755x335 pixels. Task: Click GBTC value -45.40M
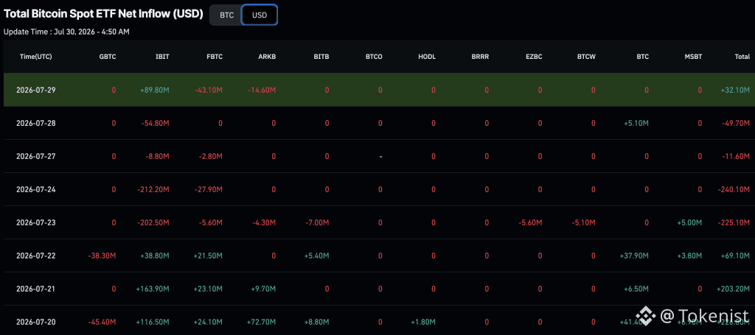tap(102, 322)
